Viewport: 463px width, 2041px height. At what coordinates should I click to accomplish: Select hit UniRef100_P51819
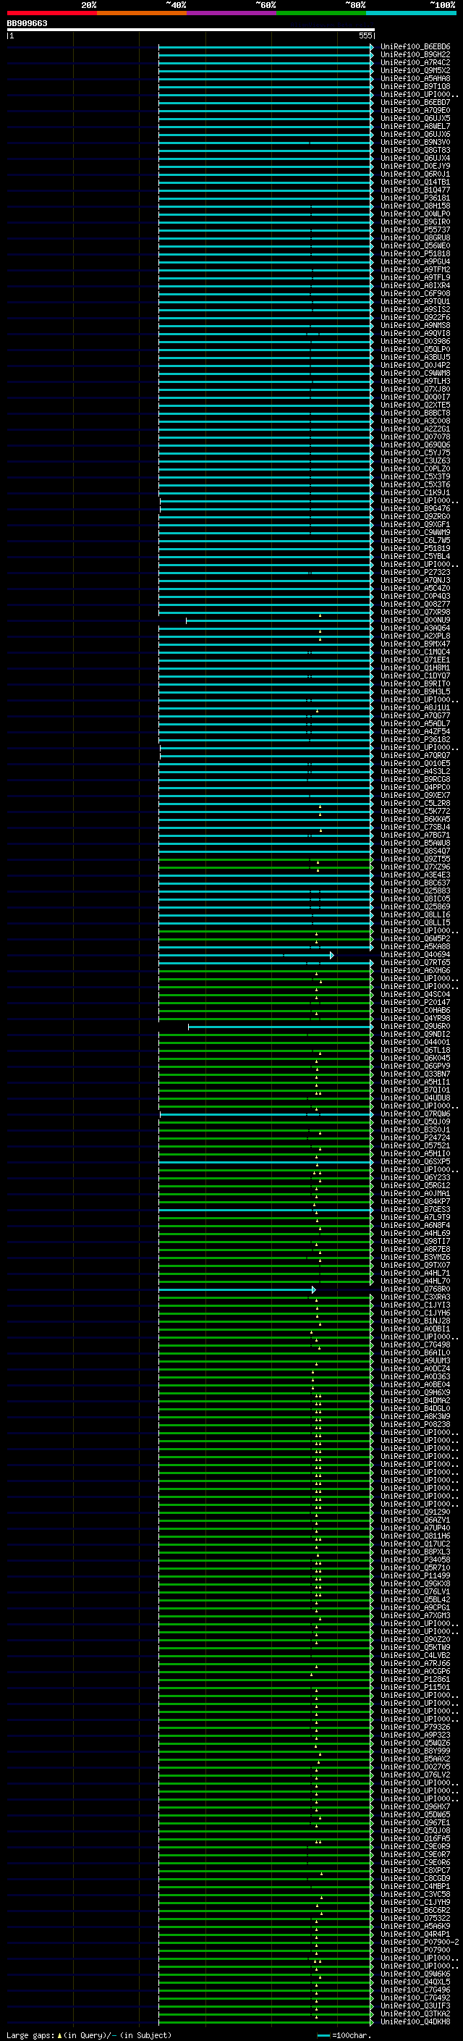point(415,548)
